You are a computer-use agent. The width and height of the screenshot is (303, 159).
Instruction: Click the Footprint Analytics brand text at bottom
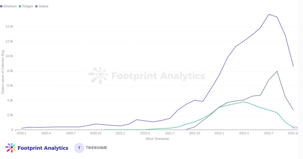[x=43, y=148]
